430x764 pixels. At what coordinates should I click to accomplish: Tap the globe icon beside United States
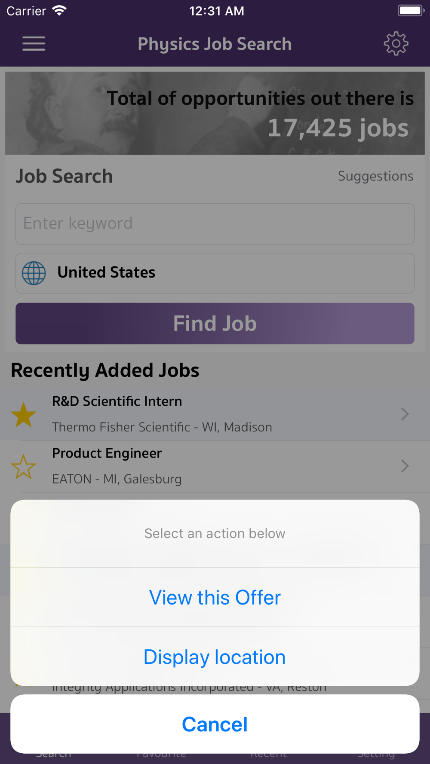[34, 273]
